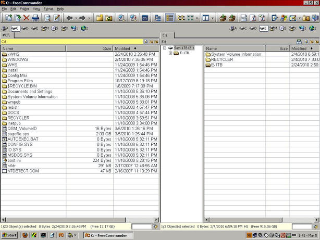
Task: Select the #C:\ tab in left panel
Action: (x=7, y=35)
